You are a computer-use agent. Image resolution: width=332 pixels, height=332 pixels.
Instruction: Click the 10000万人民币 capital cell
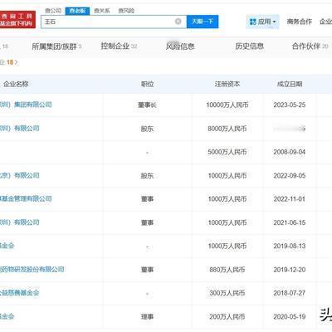pos(227,105)
